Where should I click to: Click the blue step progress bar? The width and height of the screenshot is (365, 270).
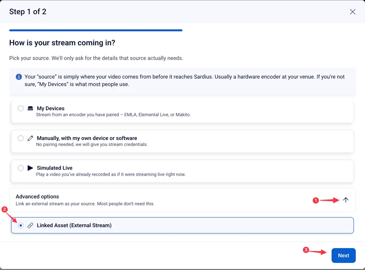96,30
